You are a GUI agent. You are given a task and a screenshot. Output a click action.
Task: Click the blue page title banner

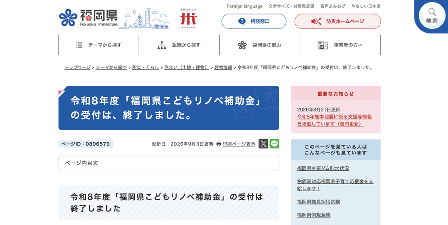168,108
